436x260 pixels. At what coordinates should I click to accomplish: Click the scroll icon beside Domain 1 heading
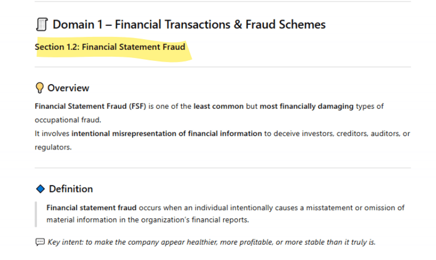(42, 25)
